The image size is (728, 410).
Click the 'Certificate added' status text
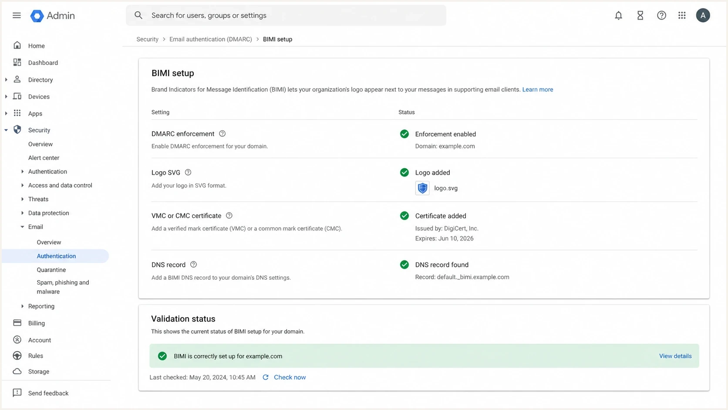point(441,216)
